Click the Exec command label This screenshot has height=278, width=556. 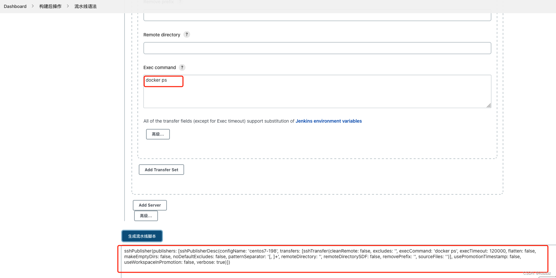pos(160,67)
